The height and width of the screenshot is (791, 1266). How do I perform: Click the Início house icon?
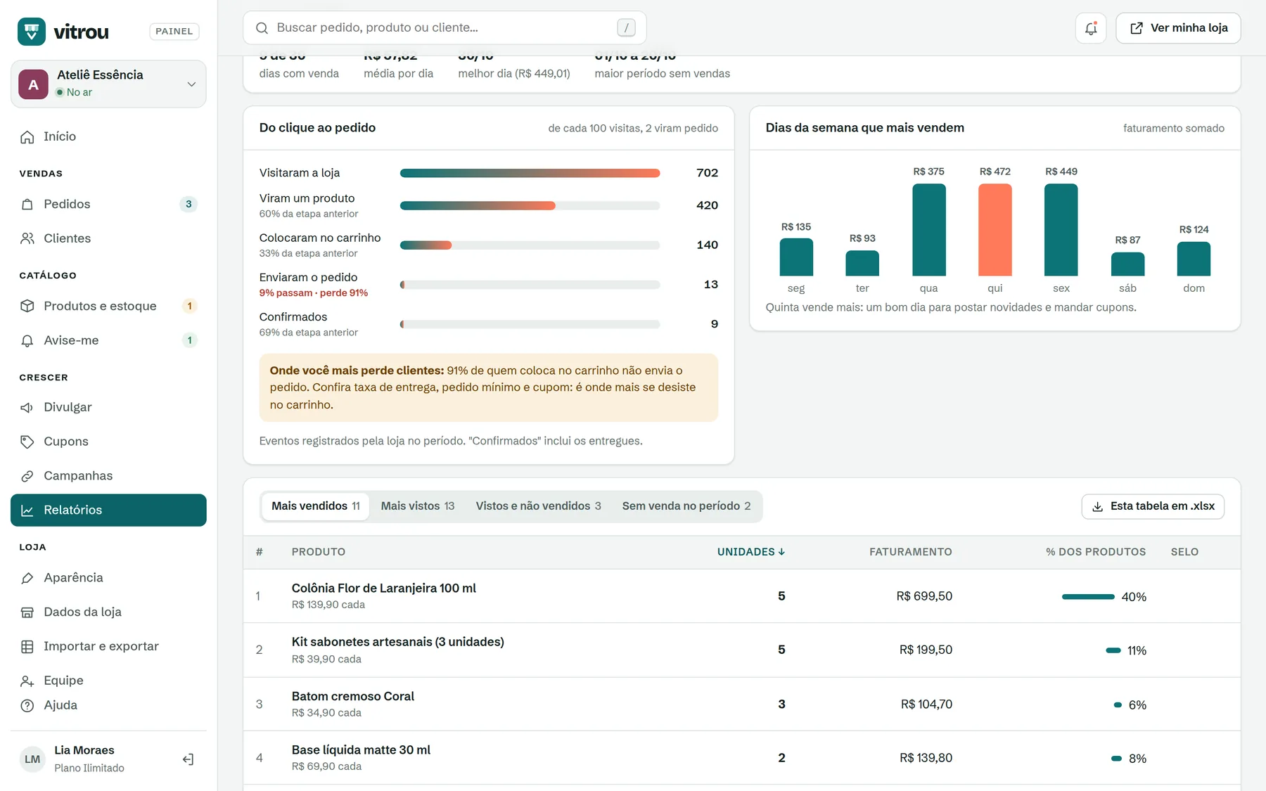tap(27, 137)
